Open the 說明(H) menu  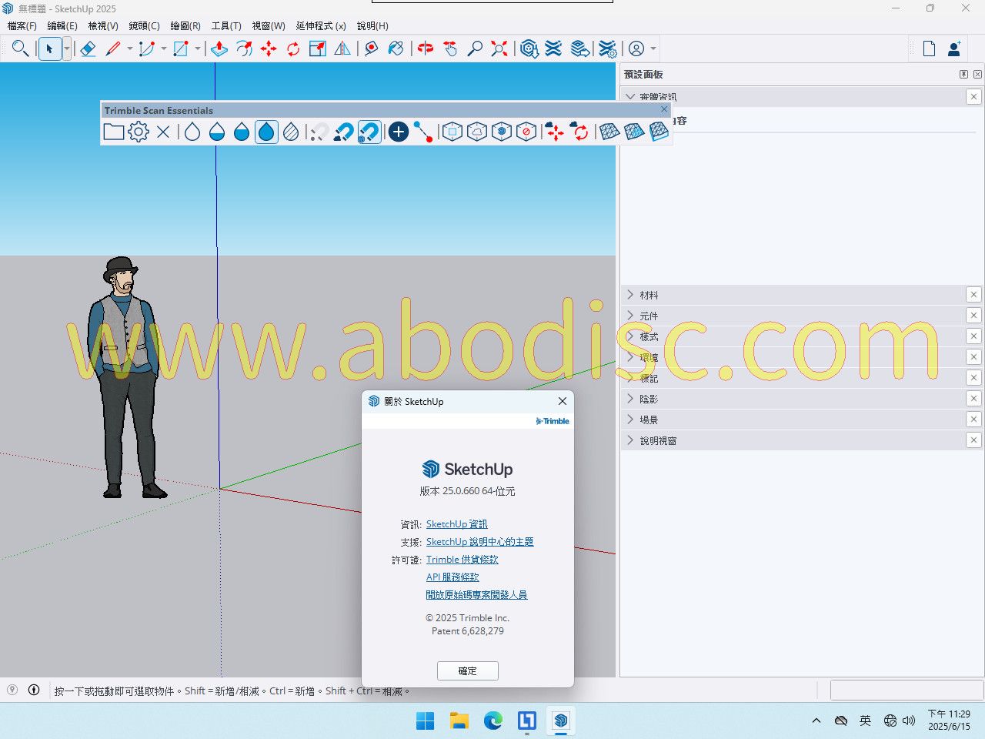(372, 25)
